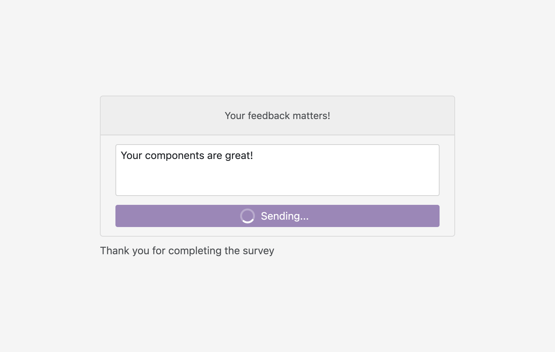Click the card footer area below the button

point(277,231)
